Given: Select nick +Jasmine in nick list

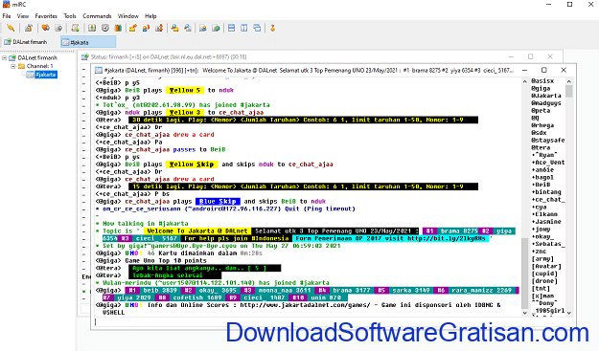Looking at the screenshot, I should (x=546, y=222).
